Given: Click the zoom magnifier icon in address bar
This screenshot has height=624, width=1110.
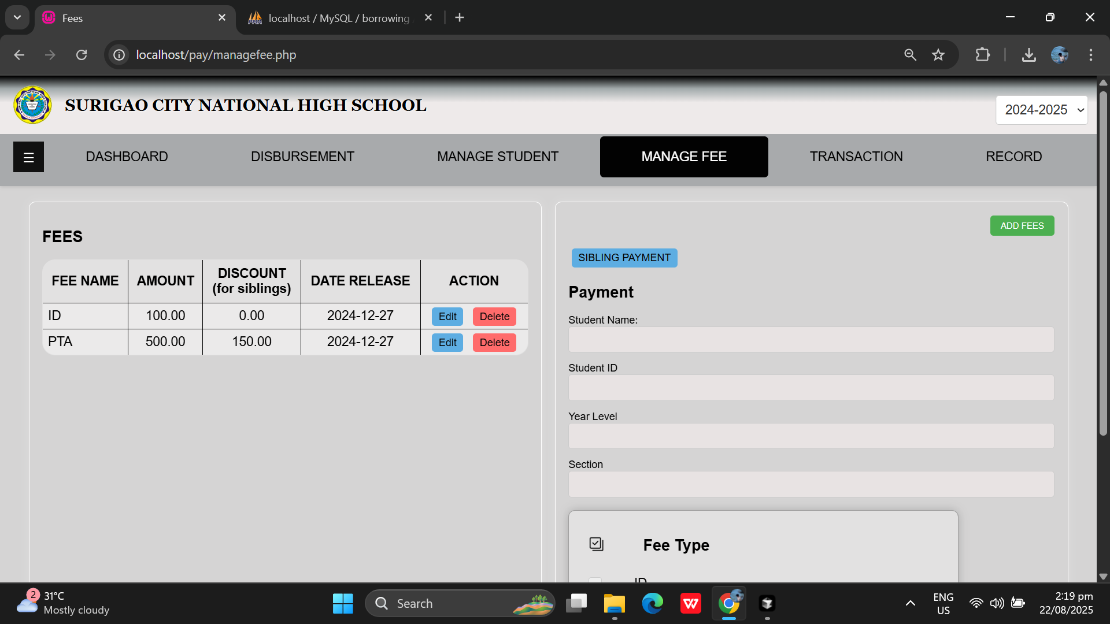Looking at the screenshot, I should tap(910, 55).
